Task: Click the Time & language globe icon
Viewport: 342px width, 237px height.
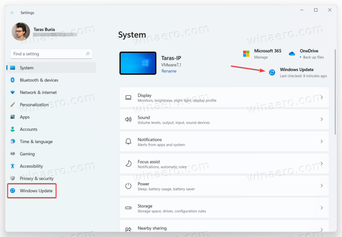Action: 13,141
